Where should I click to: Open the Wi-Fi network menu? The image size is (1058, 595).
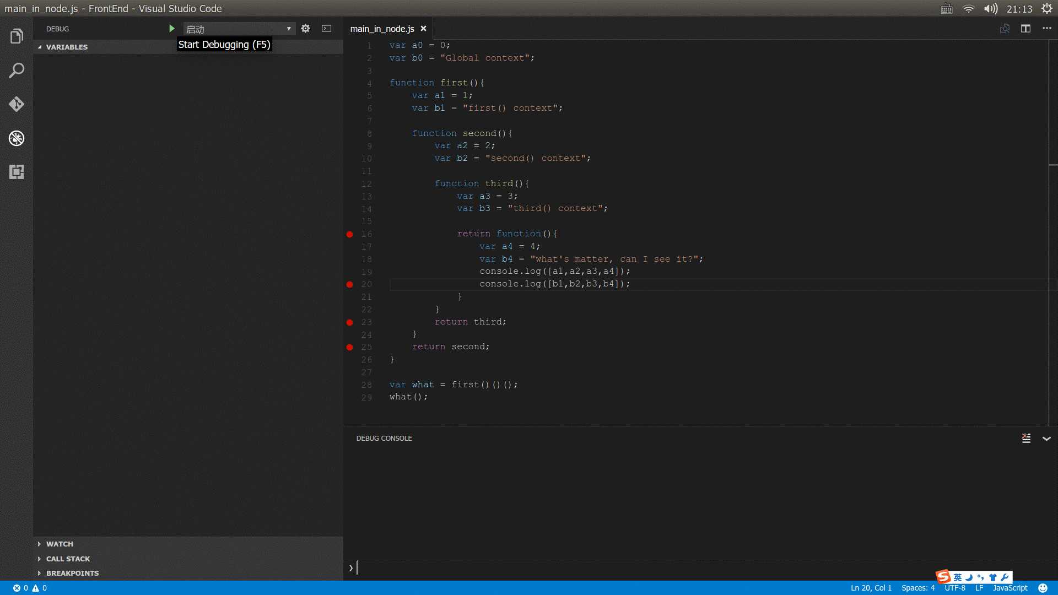[968, 9]
